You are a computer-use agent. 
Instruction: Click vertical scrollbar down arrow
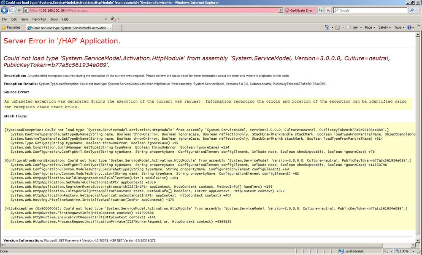pyautogui.click(x=418, y=240)
